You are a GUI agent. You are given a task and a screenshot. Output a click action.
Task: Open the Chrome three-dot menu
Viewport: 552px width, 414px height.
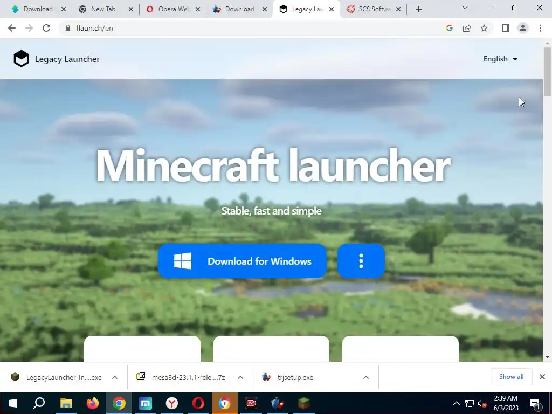[x=540, y=28]
